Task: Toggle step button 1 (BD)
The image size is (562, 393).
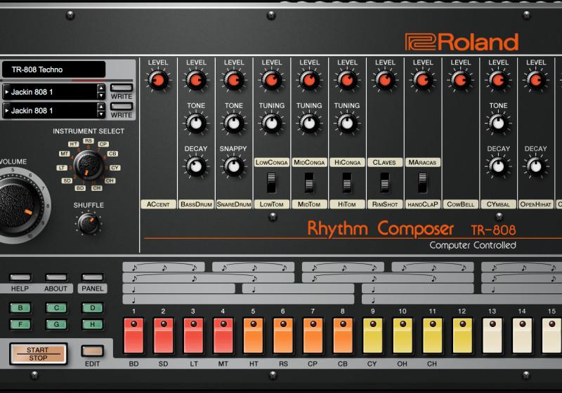Action: click(134, 335)
